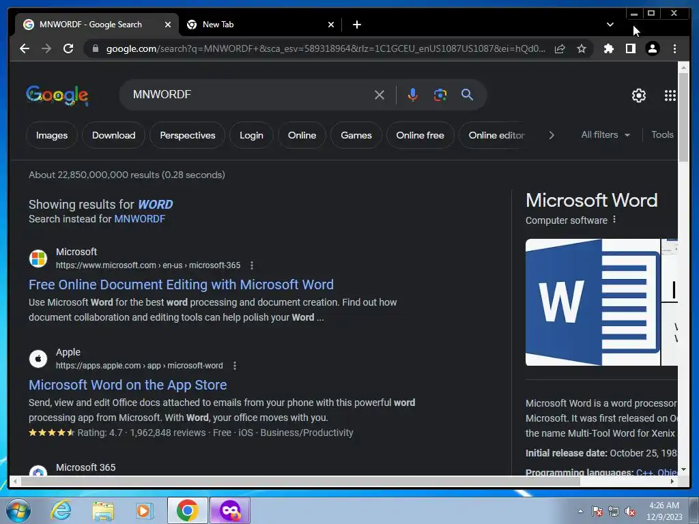This screenshot has height=524, width=699.
Task: Go to Google homepage via logo
Action: coord(57,95)
